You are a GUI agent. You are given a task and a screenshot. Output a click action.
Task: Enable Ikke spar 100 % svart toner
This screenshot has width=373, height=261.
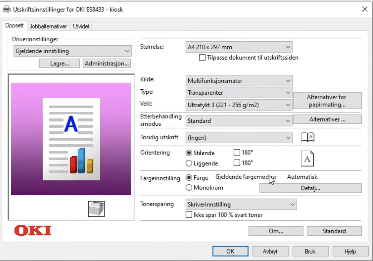(x=189, y=215)
